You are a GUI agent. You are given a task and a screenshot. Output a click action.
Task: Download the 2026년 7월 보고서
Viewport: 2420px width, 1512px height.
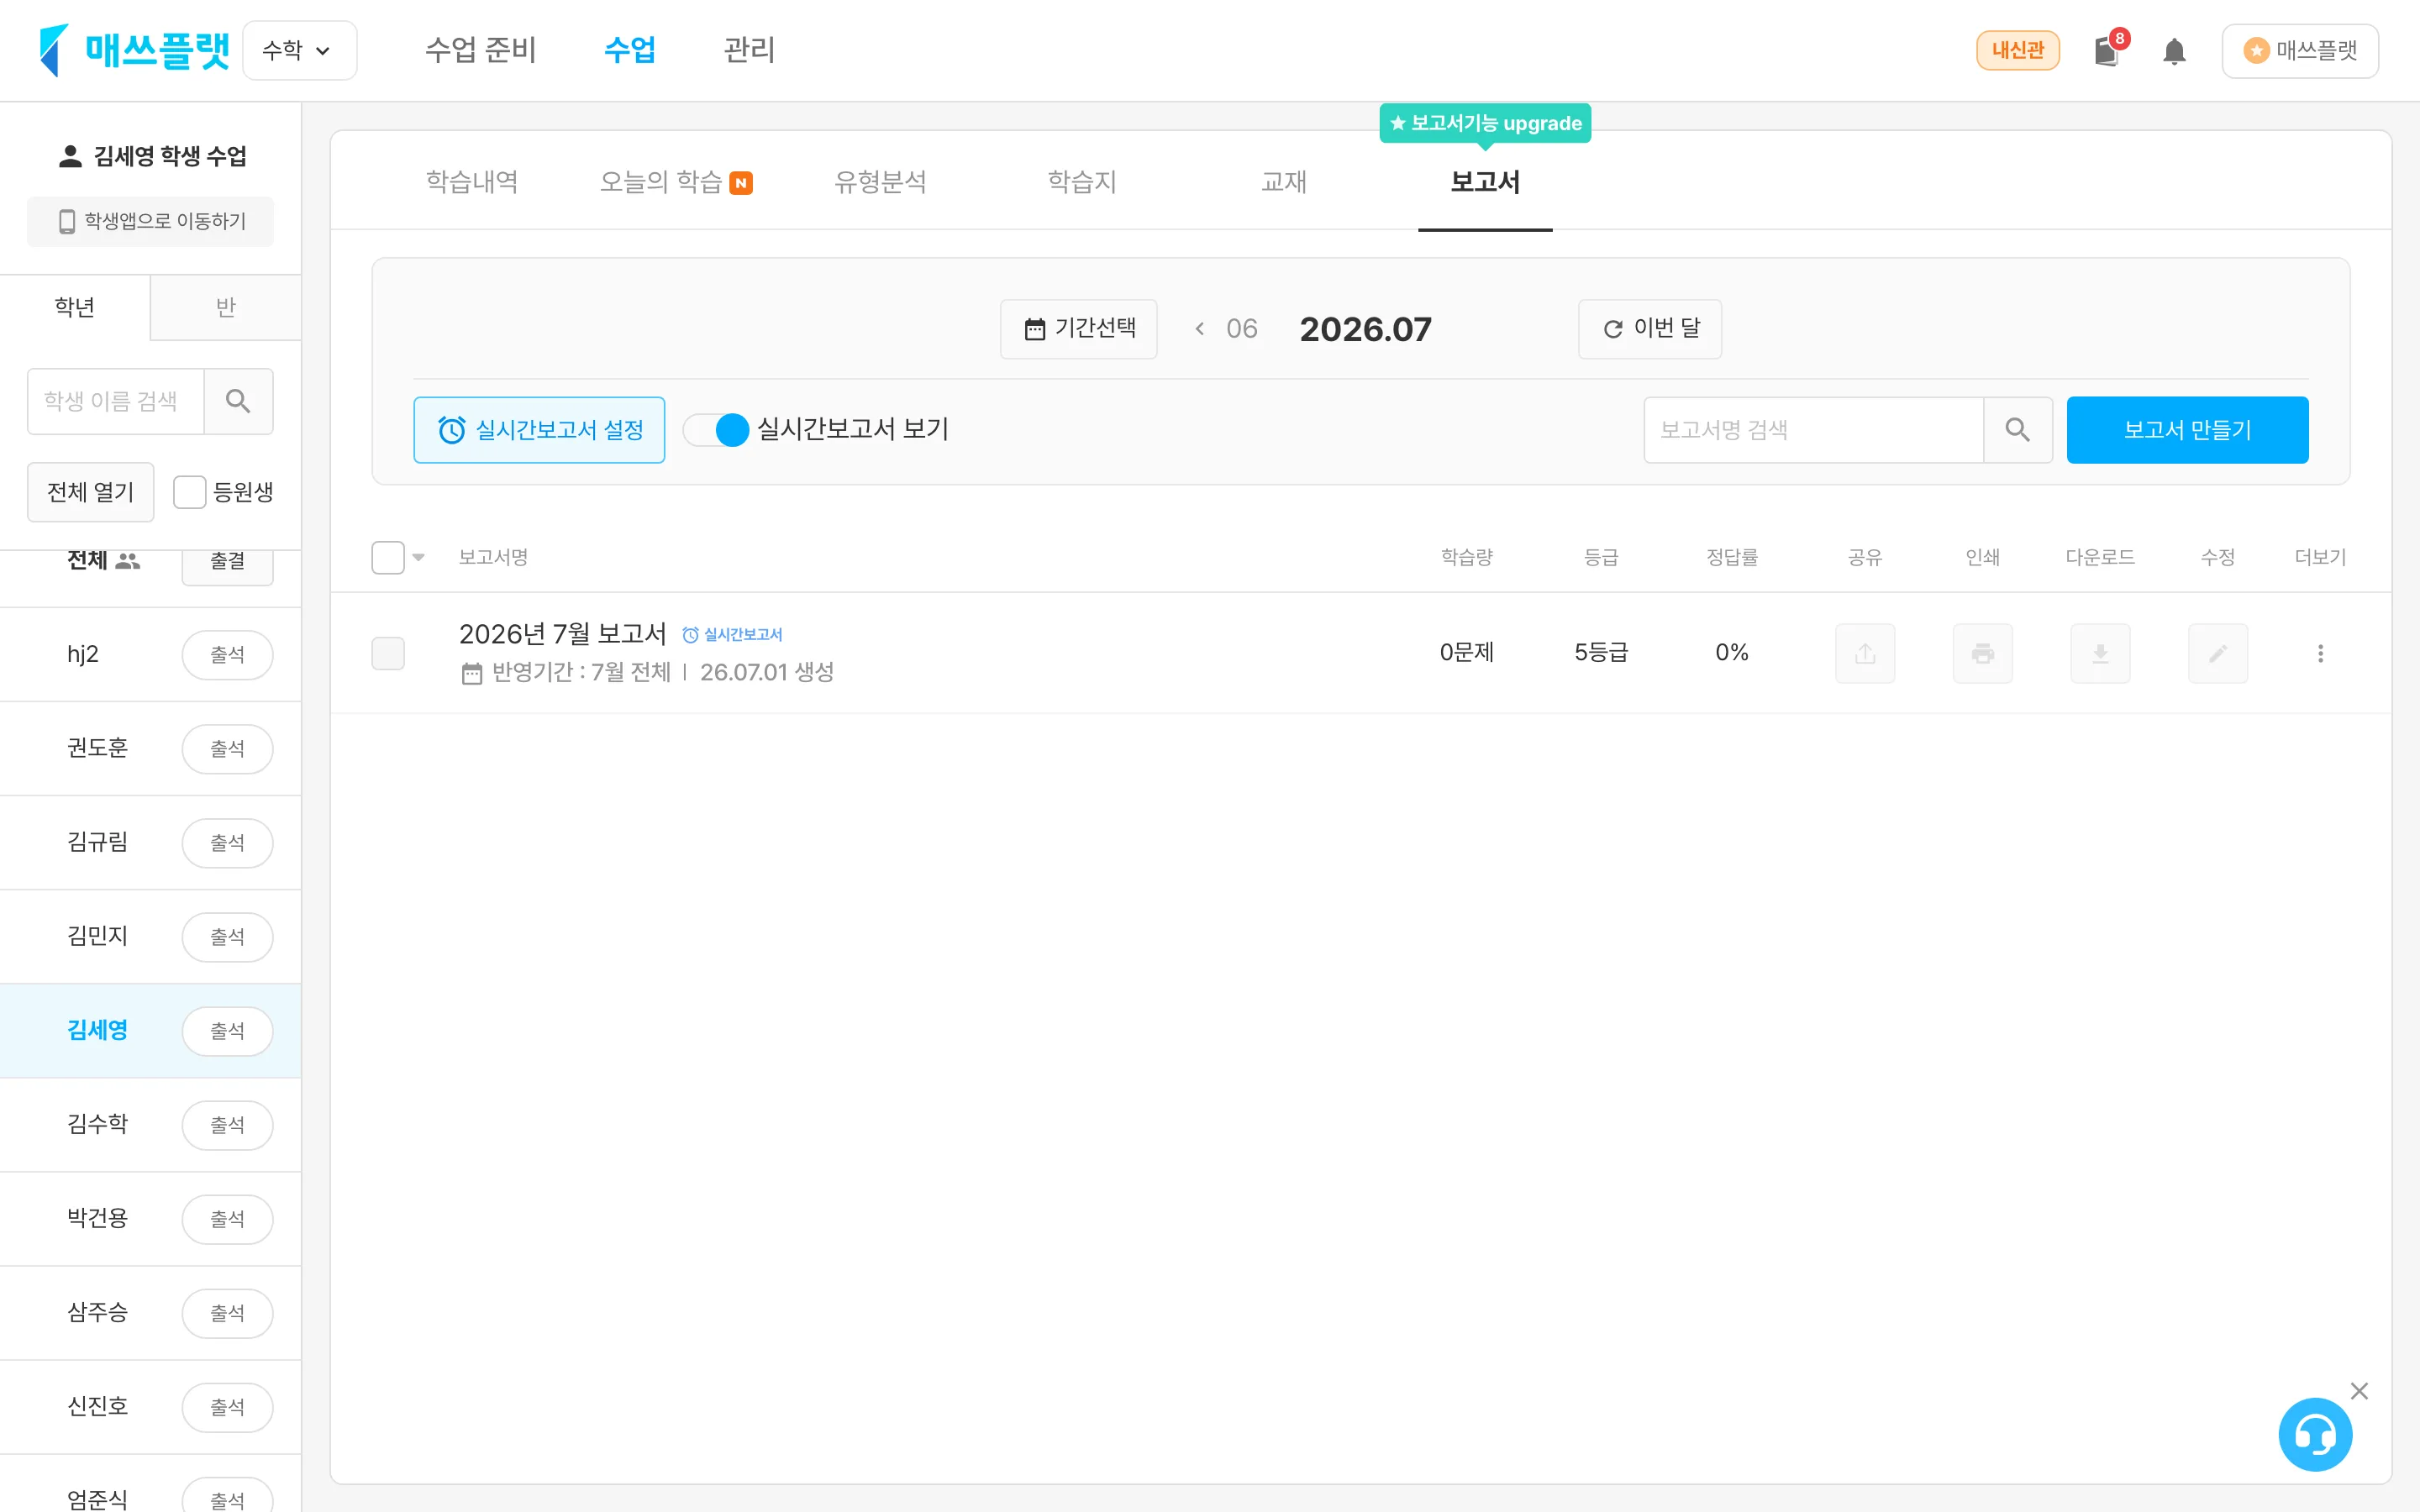[2100, 654]
